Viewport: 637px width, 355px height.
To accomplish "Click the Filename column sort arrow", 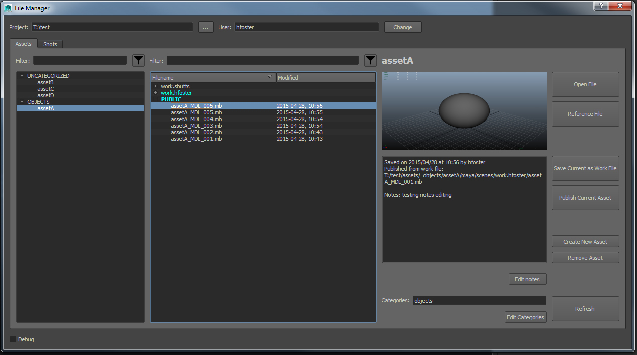I will (270, 77).
